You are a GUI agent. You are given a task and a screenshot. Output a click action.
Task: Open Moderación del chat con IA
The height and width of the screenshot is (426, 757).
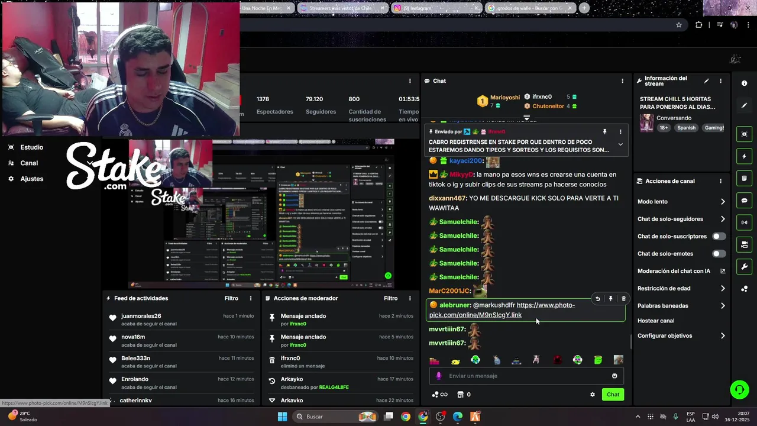(681, 271)
